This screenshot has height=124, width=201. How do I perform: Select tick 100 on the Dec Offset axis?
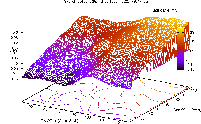pos(177,100)
